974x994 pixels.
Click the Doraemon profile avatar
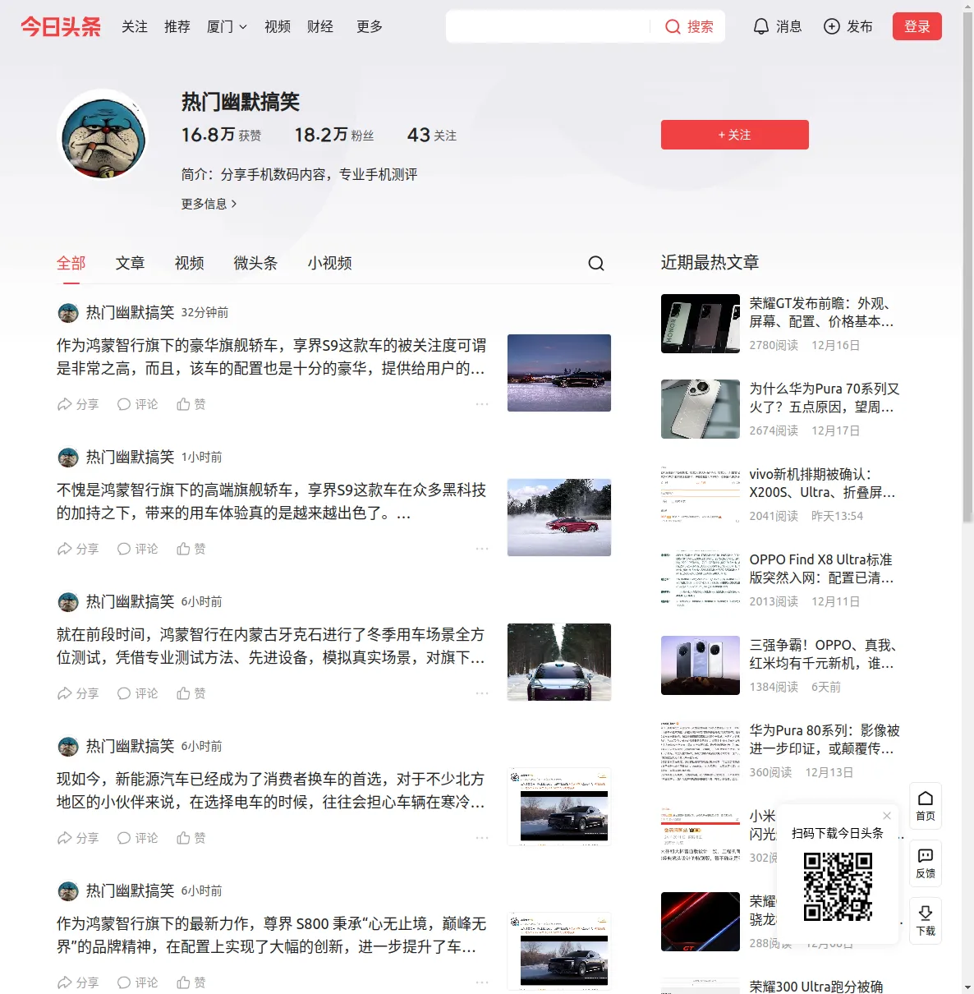coord(103,136)
